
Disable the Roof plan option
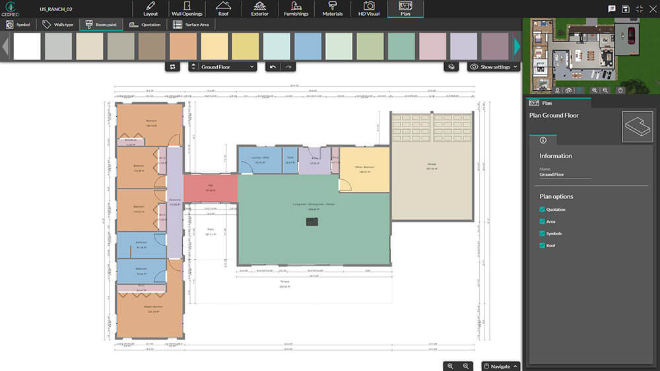542,245
